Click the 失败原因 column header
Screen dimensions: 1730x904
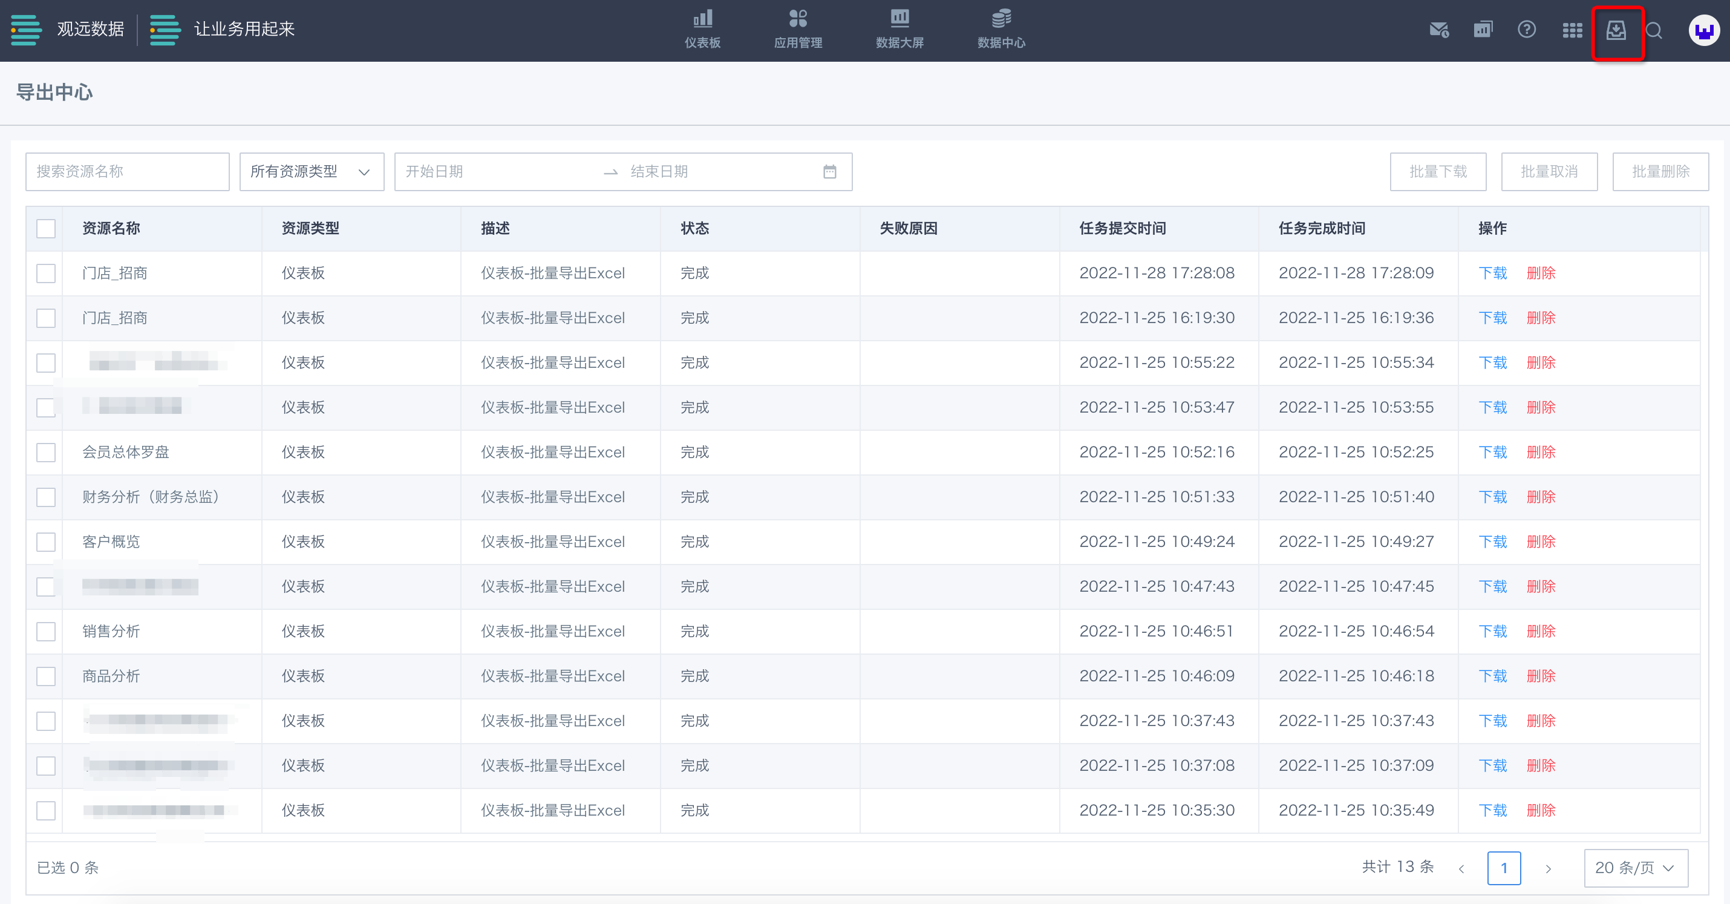click(908, 228)
